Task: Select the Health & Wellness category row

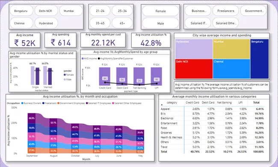Action: pos(212,137)
